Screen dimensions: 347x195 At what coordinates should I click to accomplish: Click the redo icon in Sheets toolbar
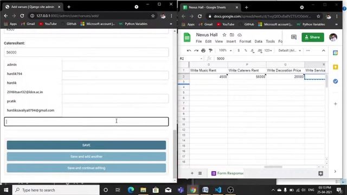(x=196, y=50)
